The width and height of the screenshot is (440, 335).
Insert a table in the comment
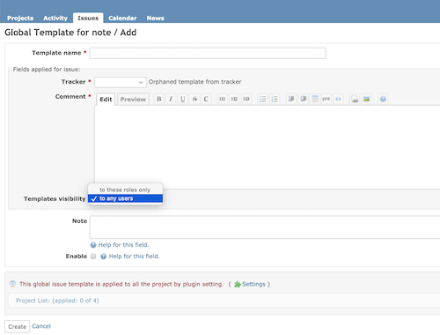(x=315, y=99)
